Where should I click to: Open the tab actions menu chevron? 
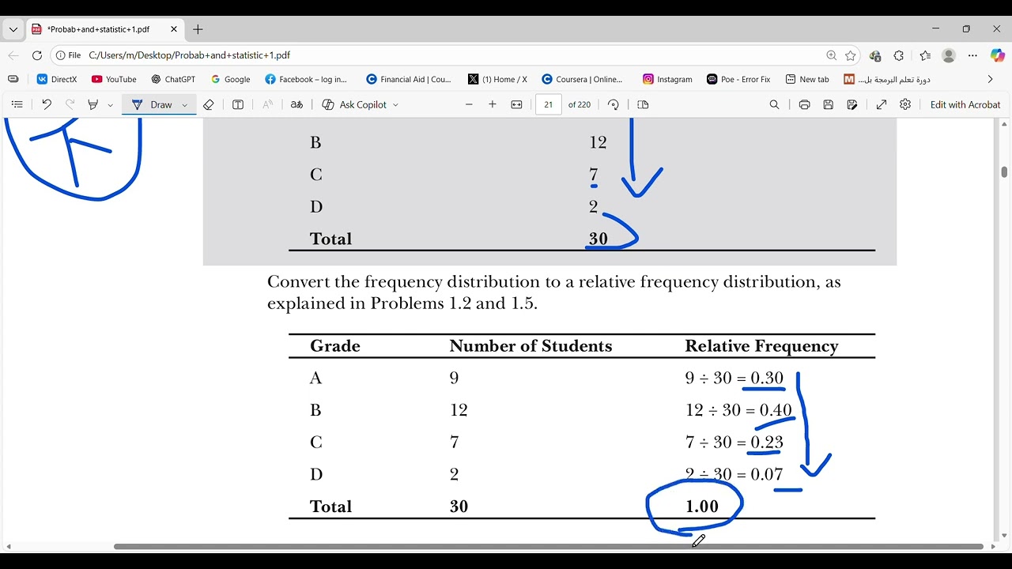13,29
